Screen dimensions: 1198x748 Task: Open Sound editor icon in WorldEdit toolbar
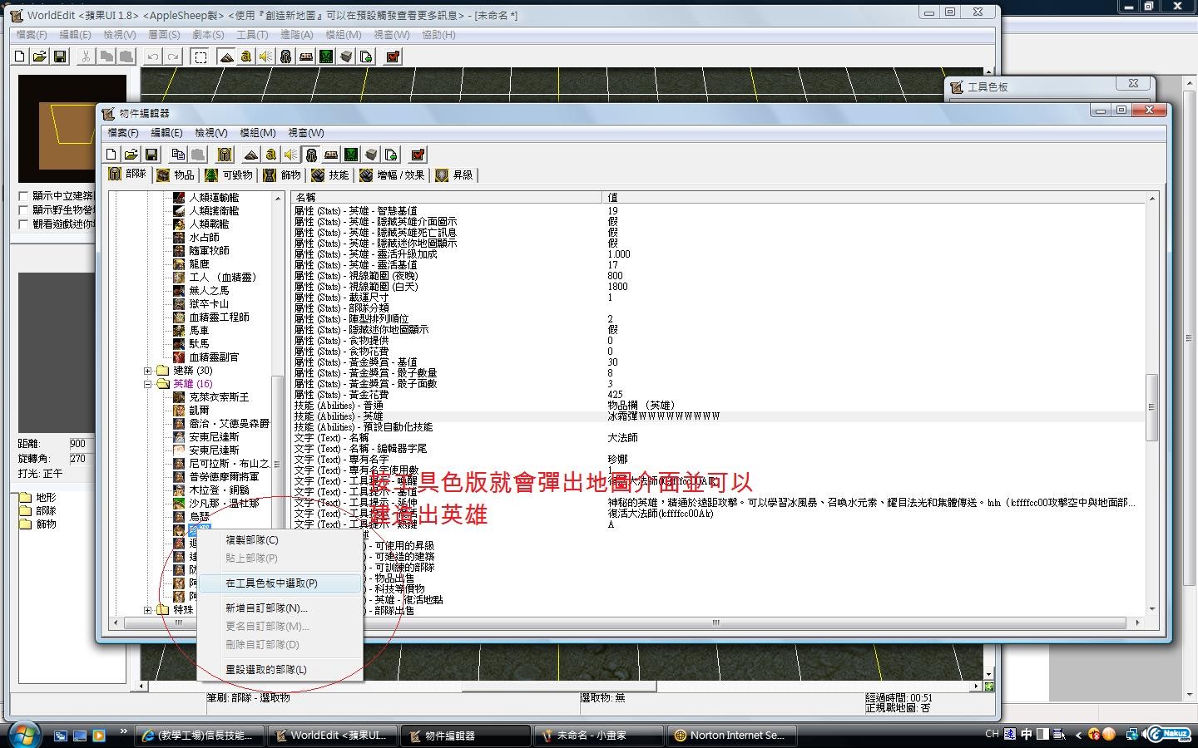tap(265, 57)
